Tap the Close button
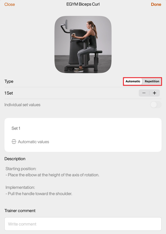This screenshot has height=234, width=166. tap(10, 4)
